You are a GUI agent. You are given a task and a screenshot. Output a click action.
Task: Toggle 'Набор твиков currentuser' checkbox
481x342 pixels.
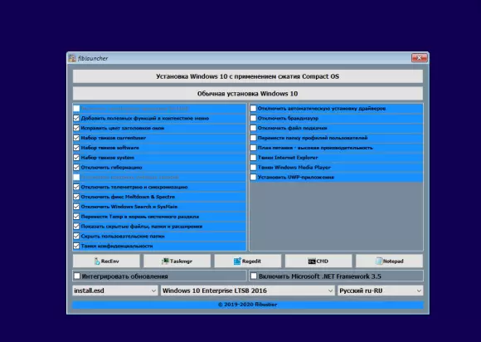click(76, 138)
